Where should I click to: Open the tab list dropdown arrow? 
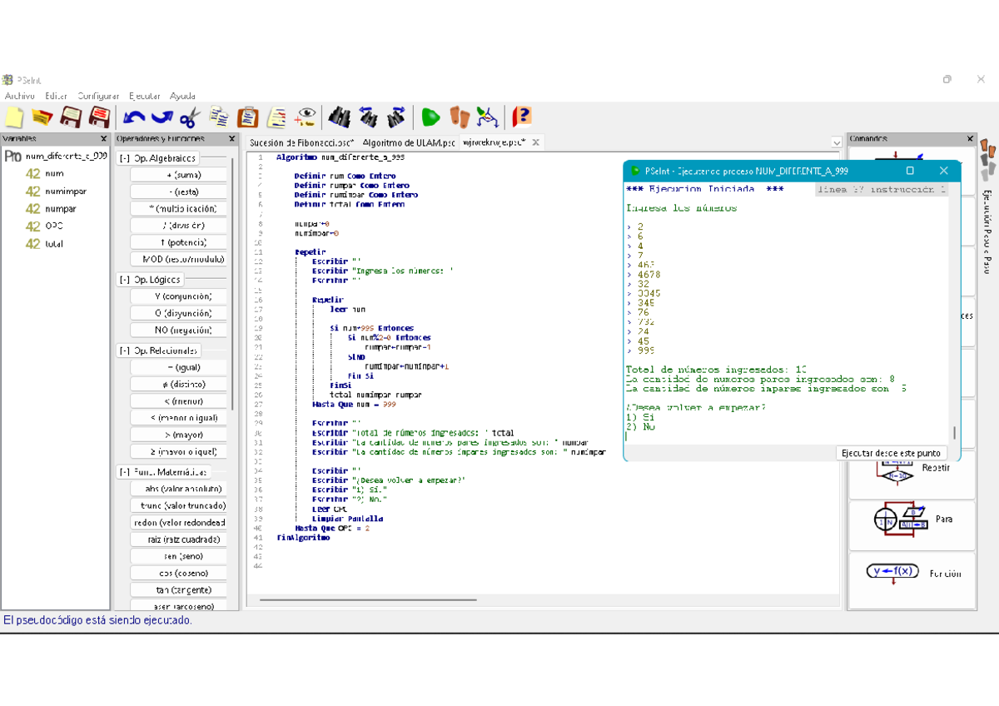[836, 143]
